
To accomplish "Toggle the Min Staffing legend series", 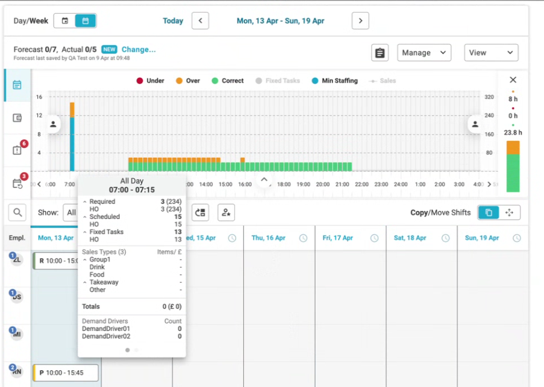I will (x=334, y=81).
